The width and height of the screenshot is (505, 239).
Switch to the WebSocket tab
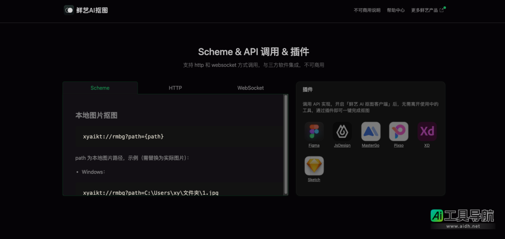250,88
